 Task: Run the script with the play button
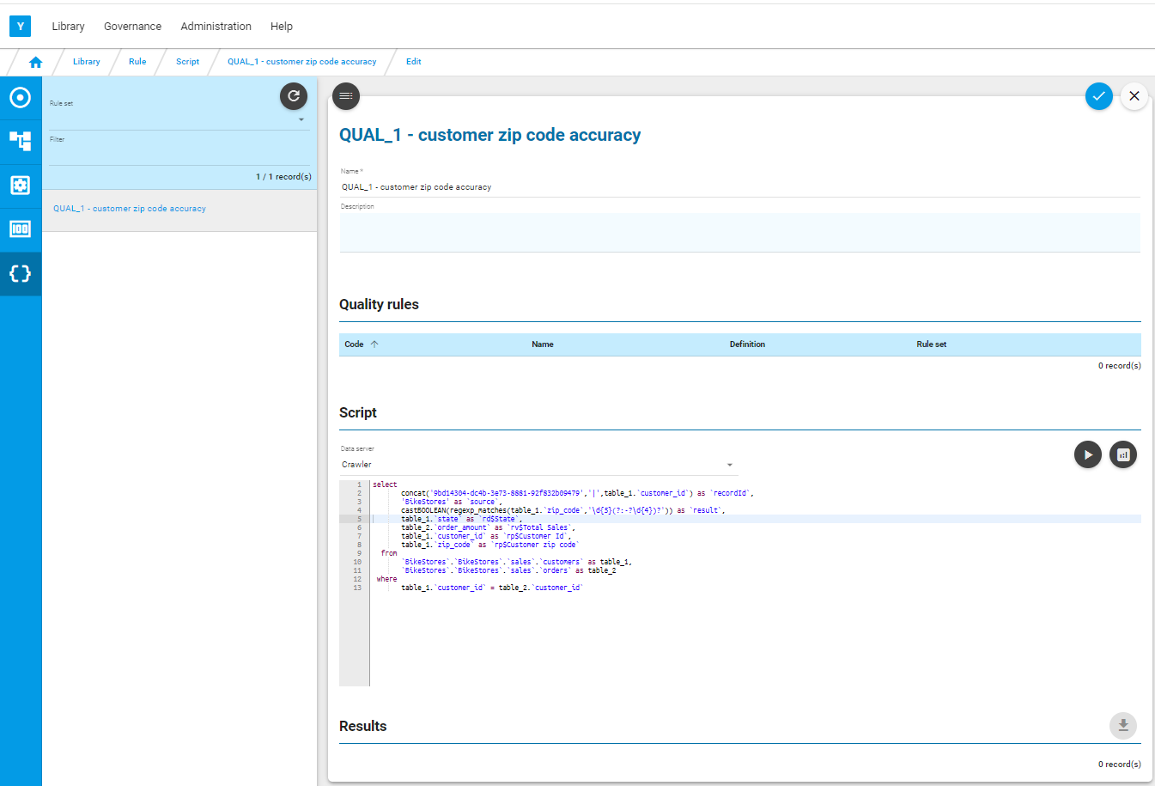1087,454
